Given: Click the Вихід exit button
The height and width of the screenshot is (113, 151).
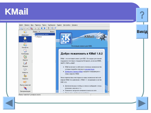Looking at the screenshot, I should click(x=142, y=32).
